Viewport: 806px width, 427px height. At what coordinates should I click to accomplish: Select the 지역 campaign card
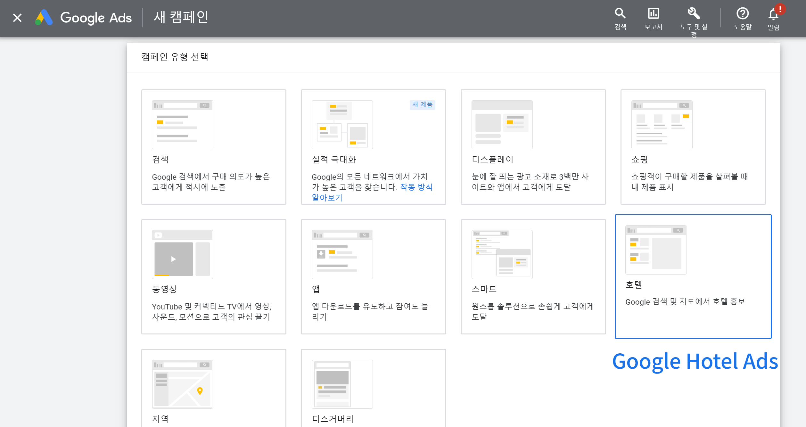tap(214, 388)
